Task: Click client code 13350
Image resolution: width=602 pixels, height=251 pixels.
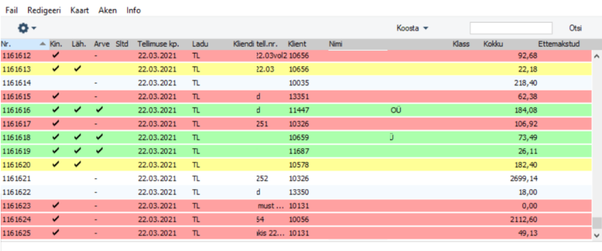Action: coord(299,192)
